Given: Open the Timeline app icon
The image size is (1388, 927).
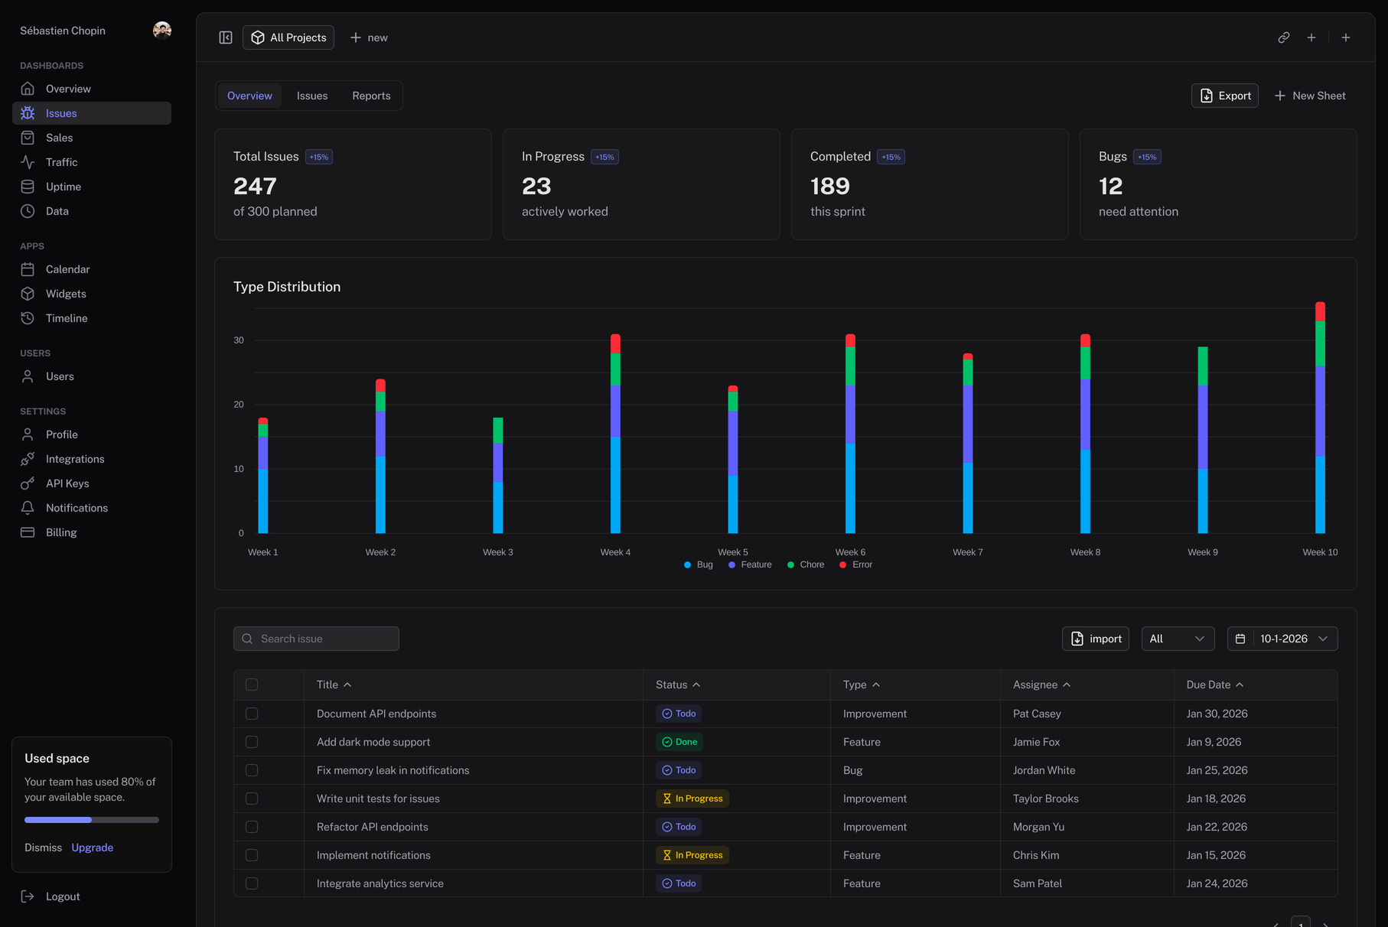Looking at the screenshot, I should point(28,317).
